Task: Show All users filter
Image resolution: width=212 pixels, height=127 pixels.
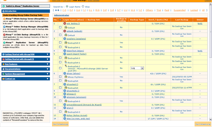Action: click(x=203, y=10)
